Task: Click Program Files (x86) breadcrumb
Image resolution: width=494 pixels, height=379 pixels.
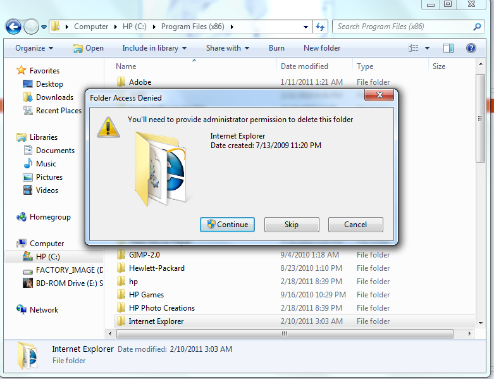Action: (193, 27)
